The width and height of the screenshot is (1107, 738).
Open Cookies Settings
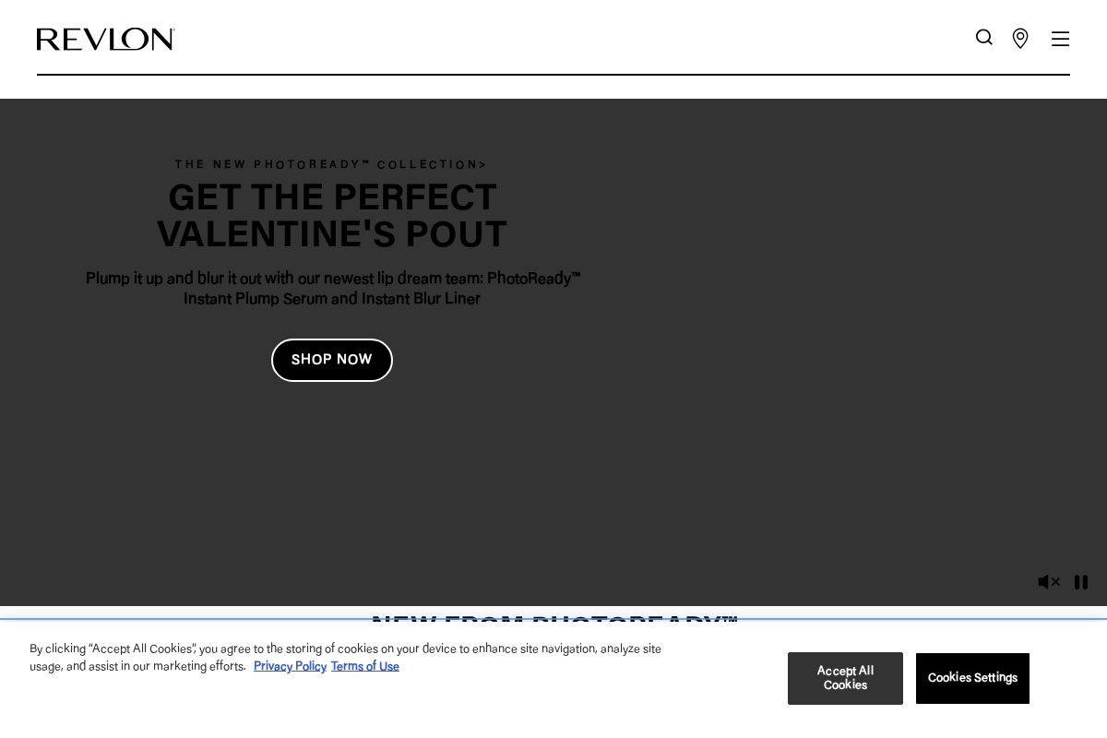click(x=972, y=678)
